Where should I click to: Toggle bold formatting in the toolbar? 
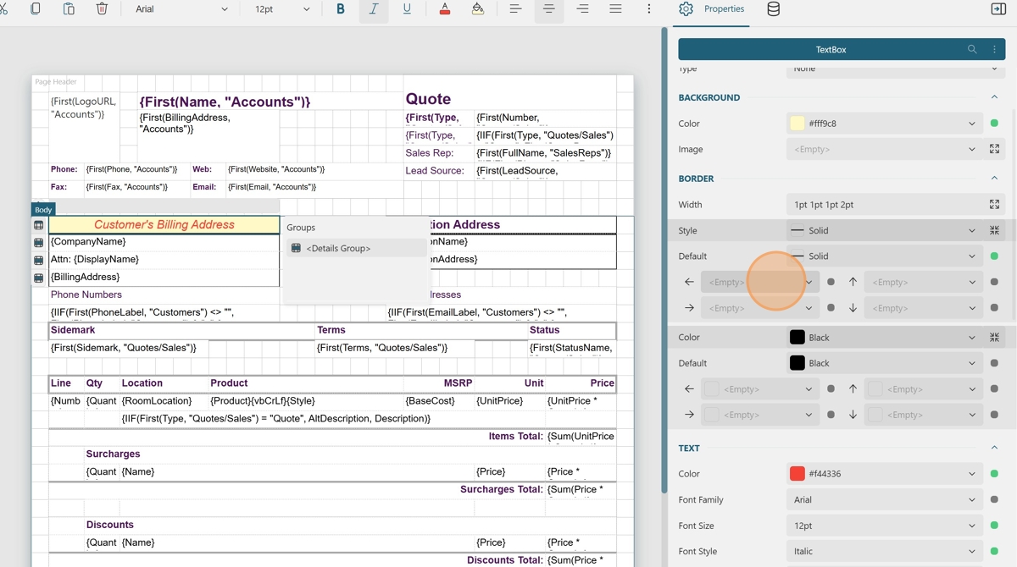[341, 9]
